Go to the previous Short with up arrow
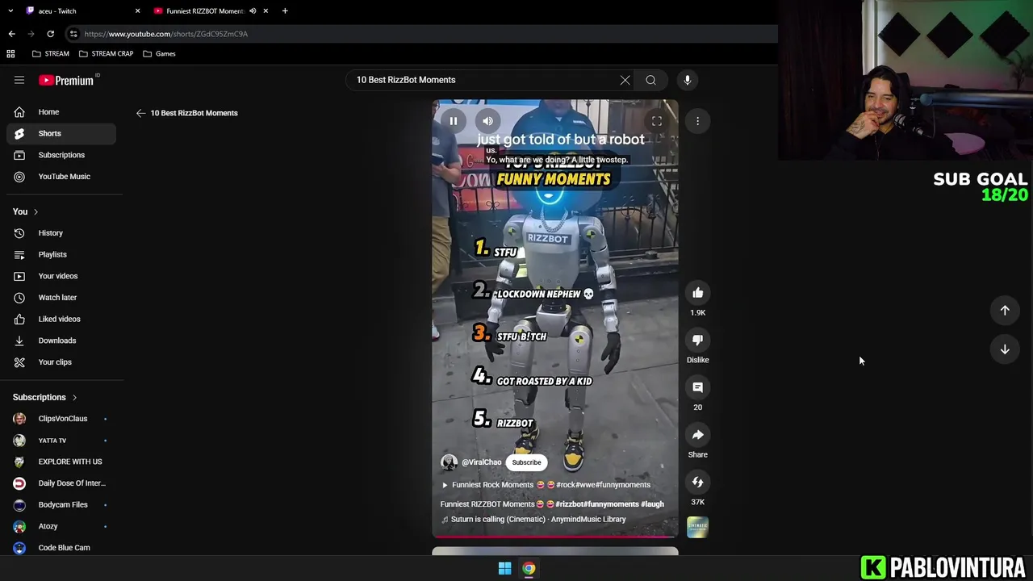1033x581 pixels. (x=1005, y=311)
